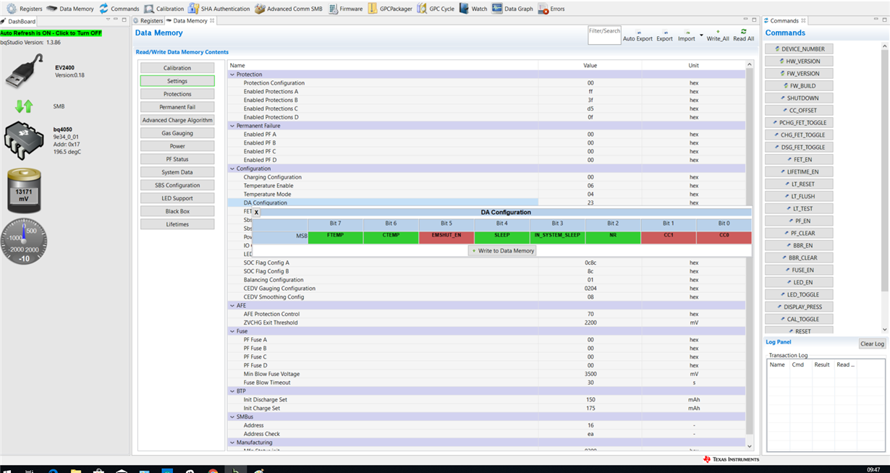Open the Watch tool

point(473,9)
